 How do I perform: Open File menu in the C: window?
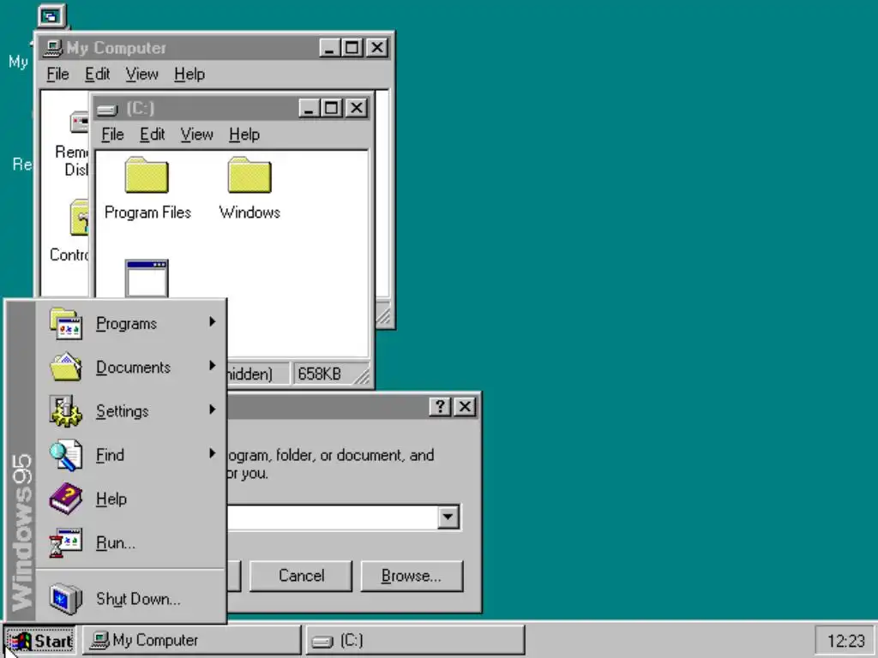[112, 135]
